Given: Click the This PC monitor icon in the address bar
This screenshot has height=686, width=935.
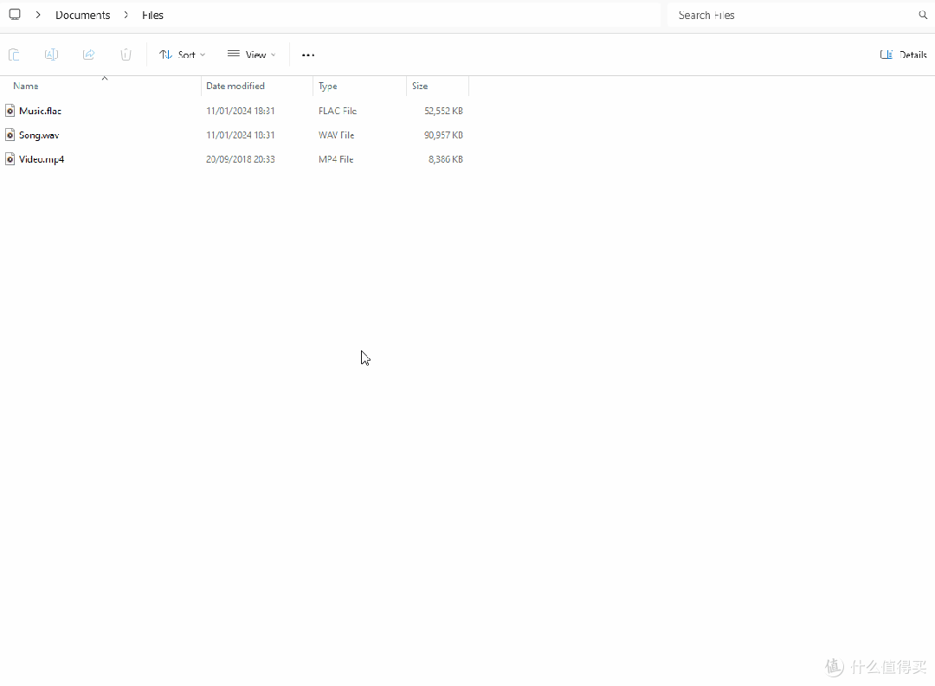Looking at the screenshot, I should pos(15,15).
